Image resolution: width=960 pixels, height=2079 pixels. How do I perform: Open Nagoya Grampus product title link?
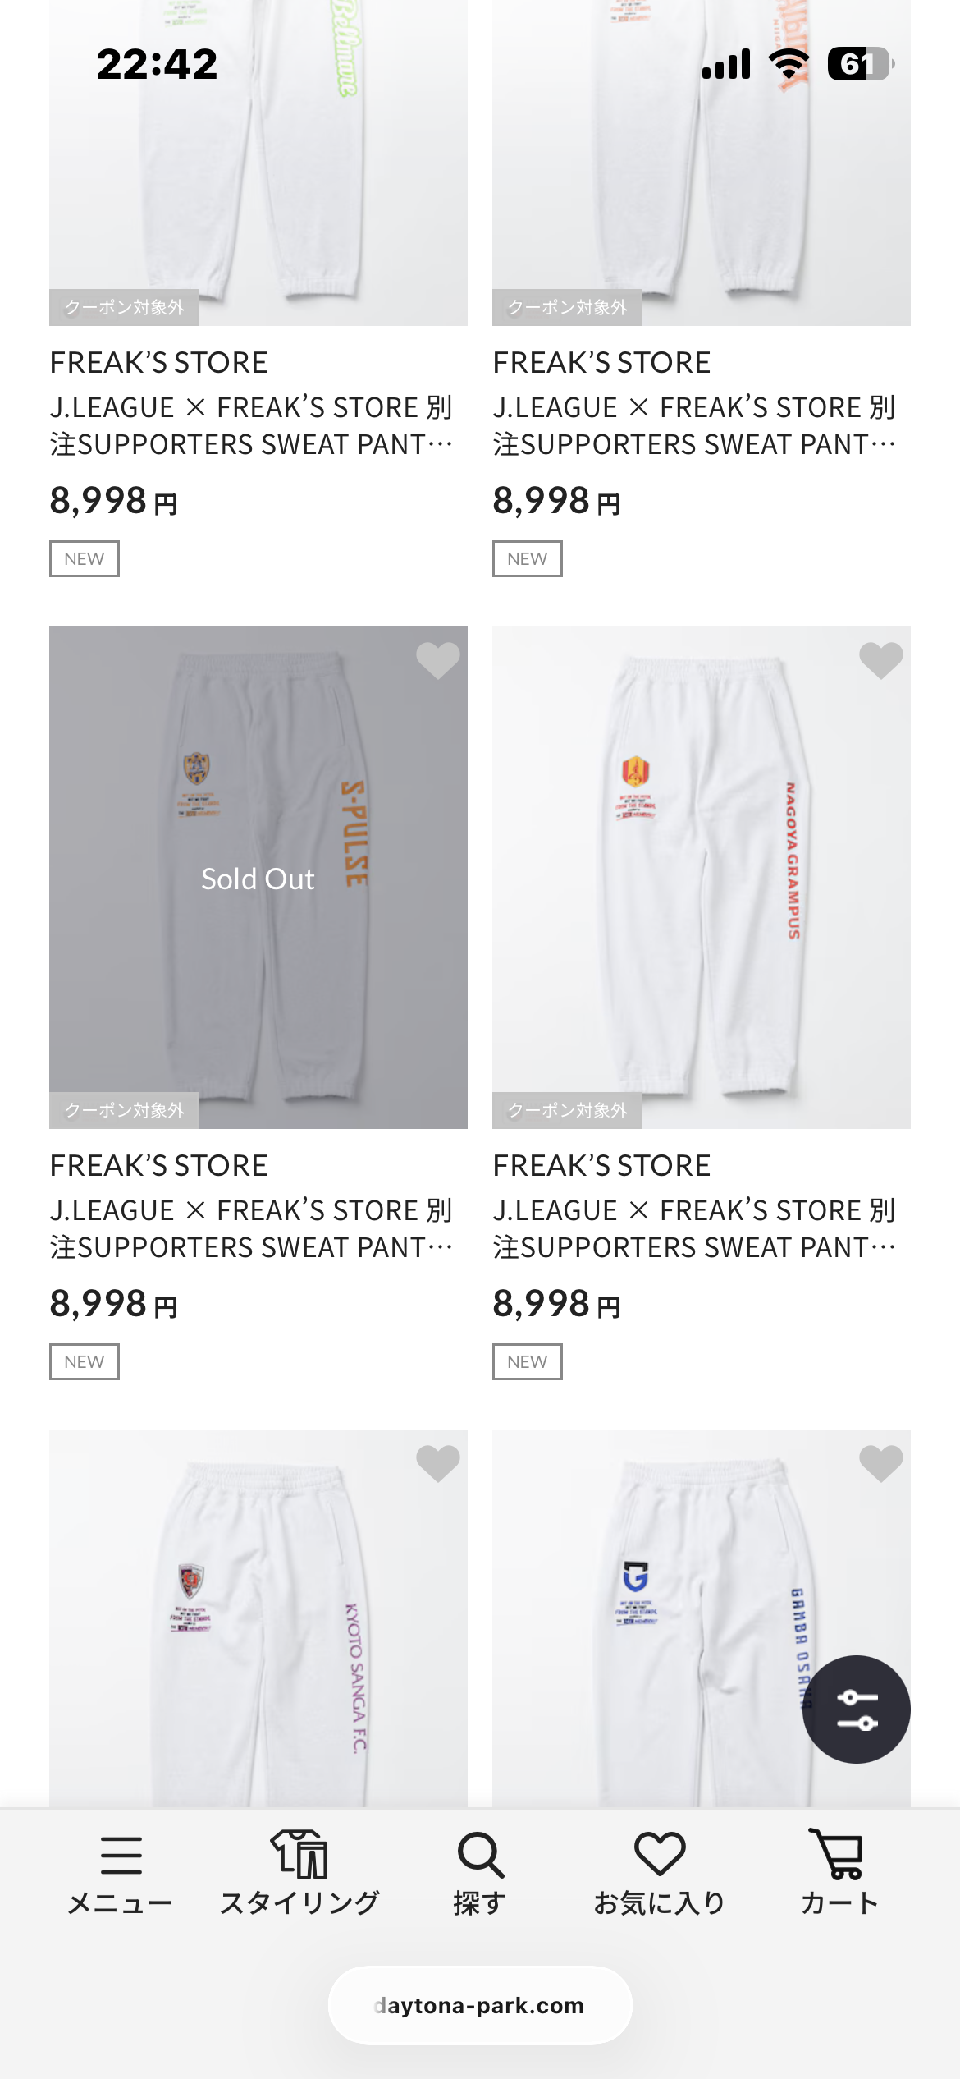click(x=694, y=1228)
